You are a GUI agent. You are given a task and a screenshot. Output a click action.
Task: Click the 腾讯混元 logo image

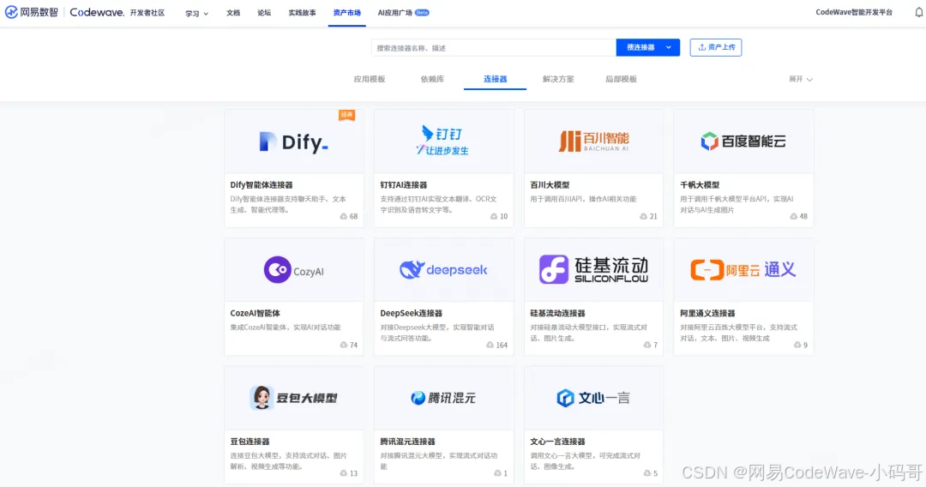(443, 398)
